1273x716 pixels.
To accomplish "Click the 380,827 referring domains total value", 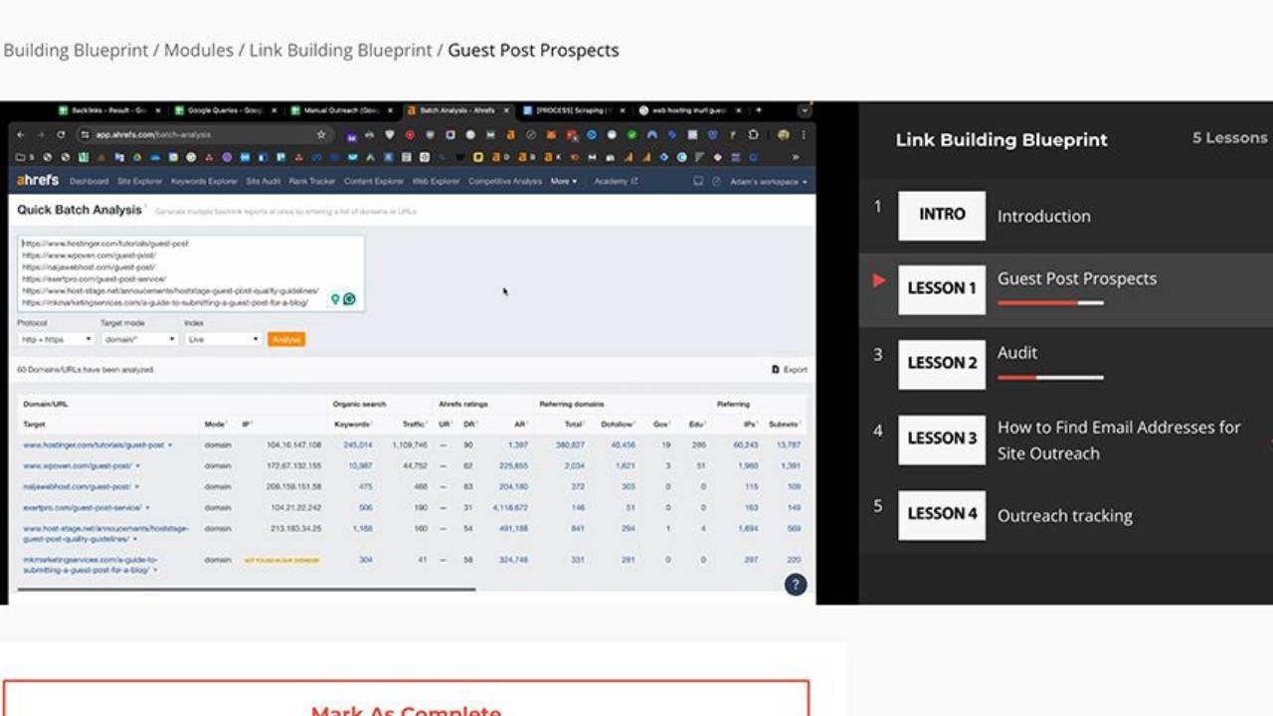I will [570, 445].
